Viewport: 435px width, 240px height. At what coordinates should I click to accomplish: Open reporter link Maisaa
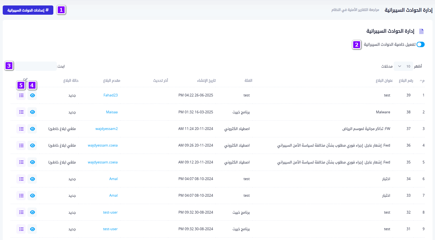(x=112, y=112)
